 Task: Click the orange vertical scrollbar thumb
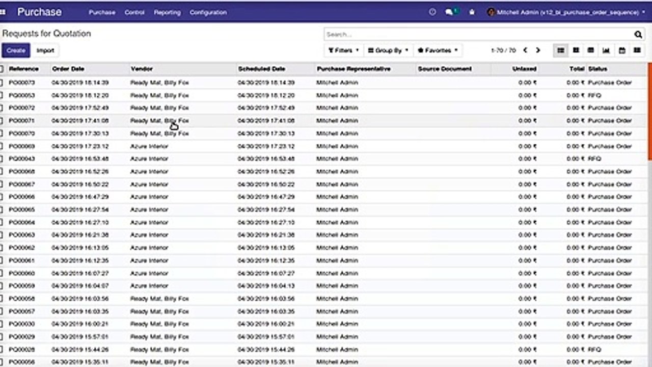650,111
